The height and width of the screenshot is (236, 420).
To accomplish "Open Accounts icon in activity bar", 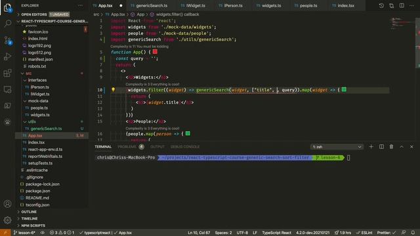I will (7, 204).
